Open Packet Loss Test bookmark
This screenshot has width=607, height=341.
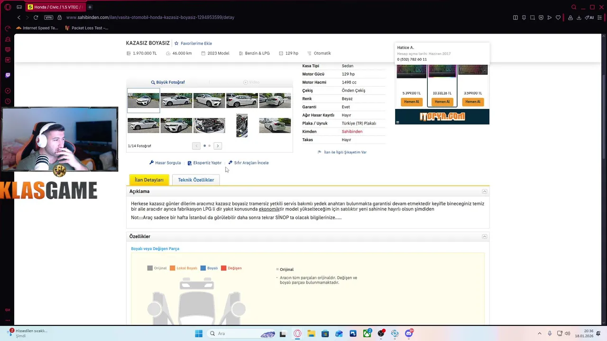click(x=86, y=28)
